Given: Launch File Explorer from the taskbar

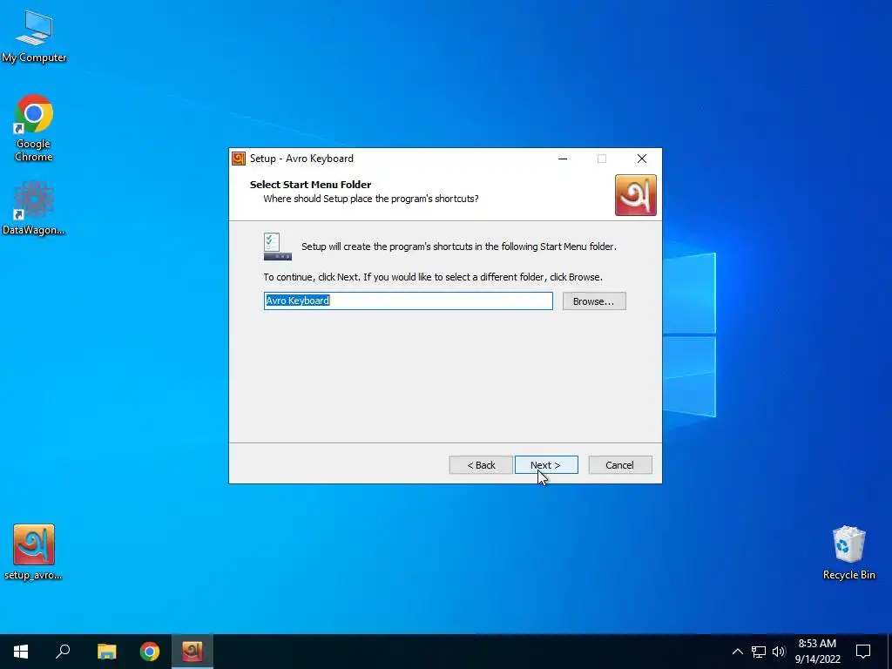Looking at the screenshot, I should [x=106, y=652].
